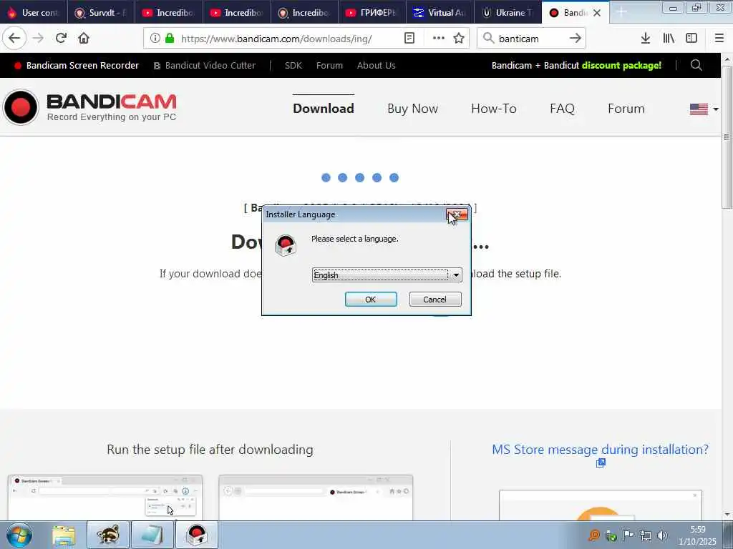The width and height of the screenshot is (733, 549).
Task: Confirm language with OK button
Action: pyautogui.click(x=371, y=300)
